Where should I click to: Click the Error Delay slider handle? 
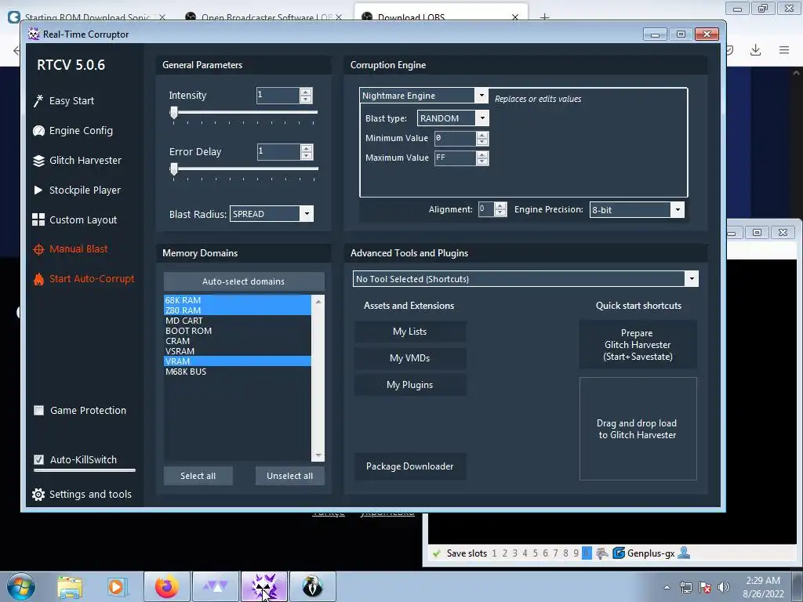point(174,169)
